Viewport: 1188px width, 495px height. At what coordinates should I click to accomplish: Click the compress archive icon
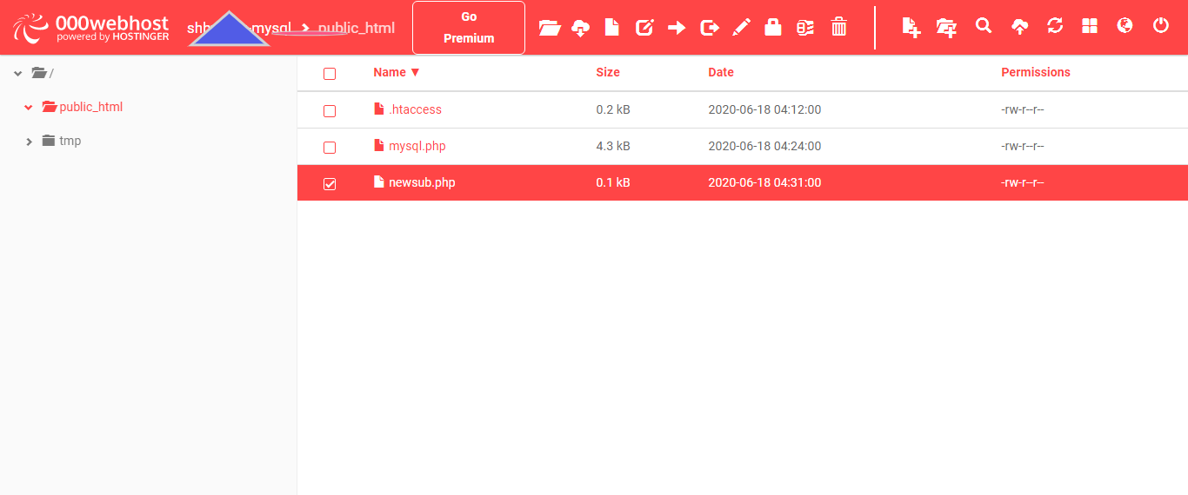(806, 27)
